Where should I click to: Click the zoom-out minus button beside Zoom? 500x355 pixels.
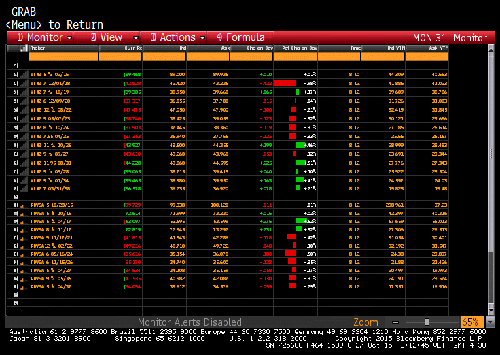[x=395, y=322]
